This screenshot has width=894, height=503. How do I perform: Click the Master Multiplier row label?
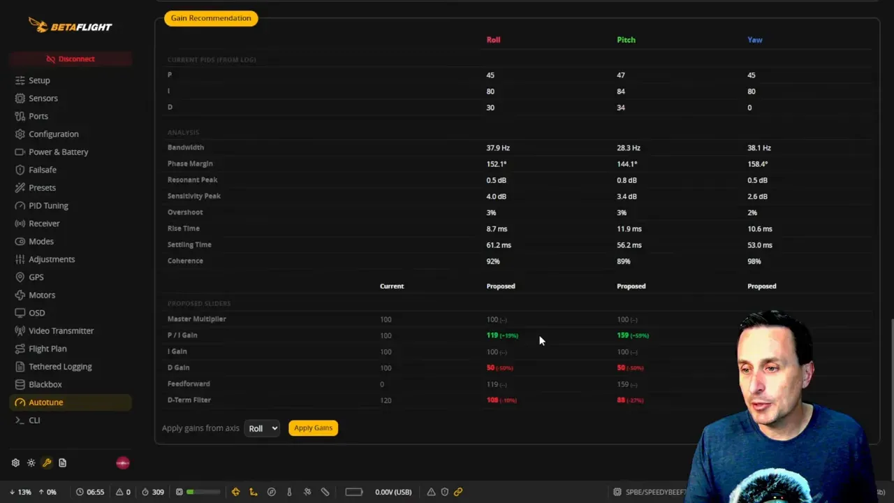196,319
